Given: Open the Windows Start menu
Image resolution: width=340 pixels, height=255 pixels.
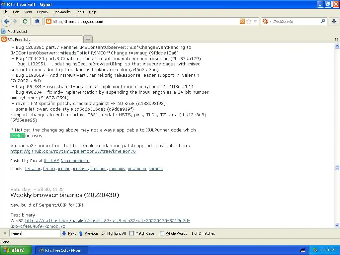Looking at the screenshot, I should pyautogui.click(x=16, y=250).
